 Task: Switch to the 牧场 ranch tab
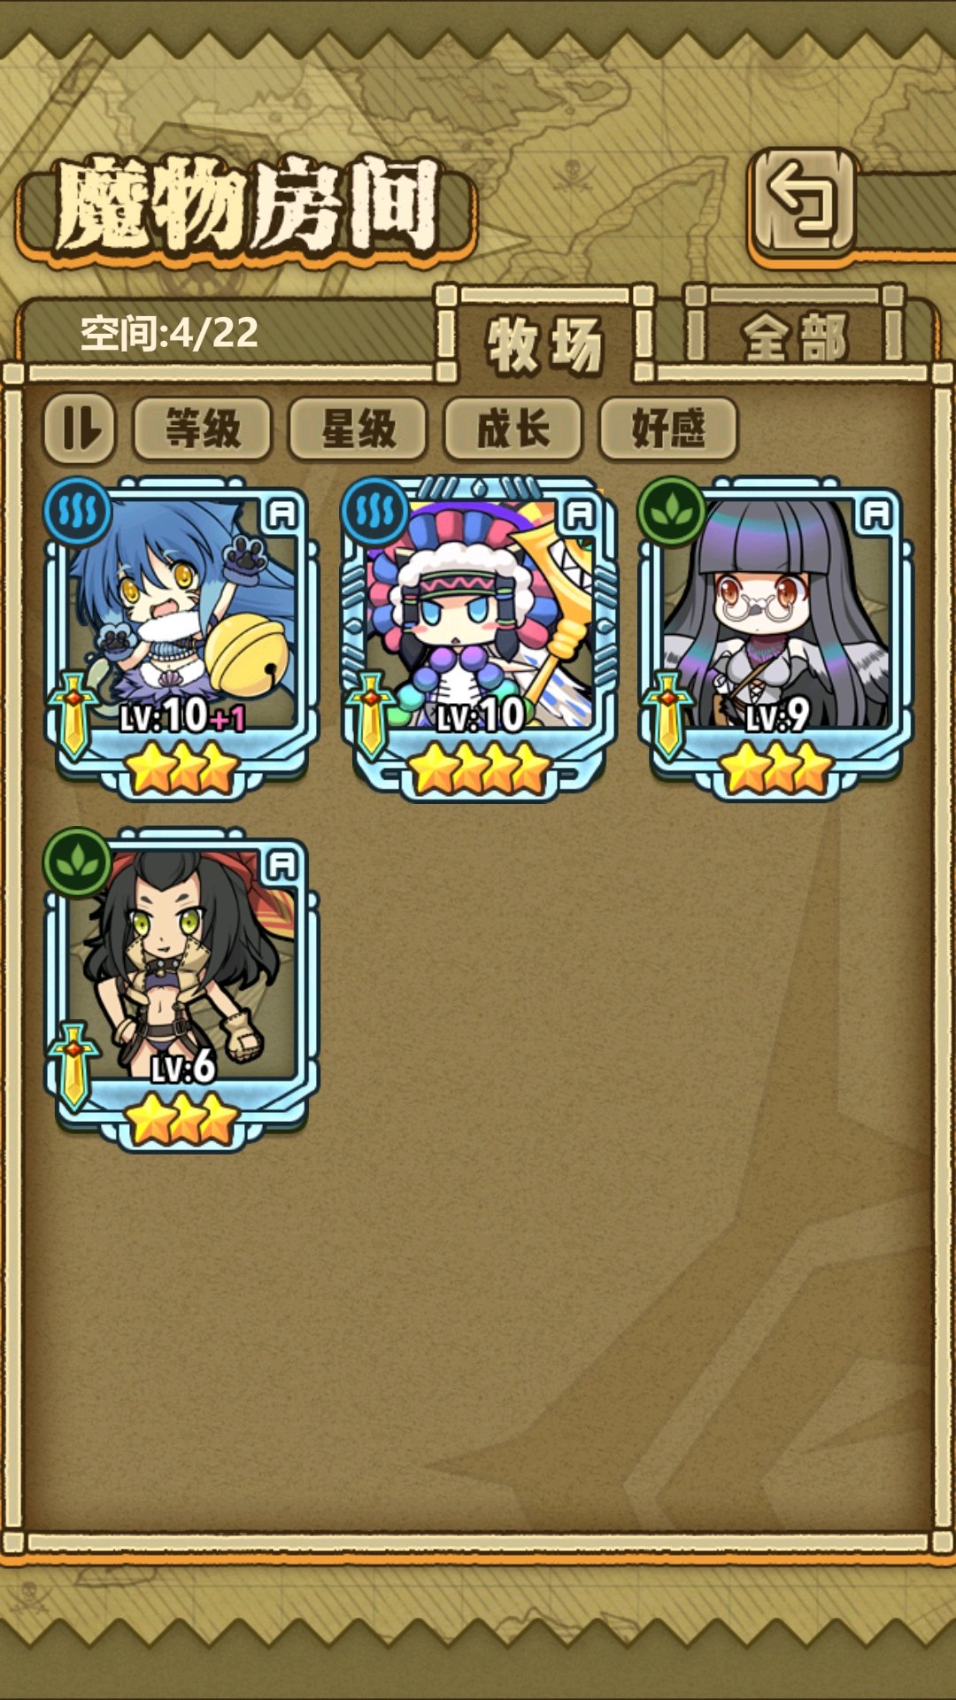coord(545,343)
